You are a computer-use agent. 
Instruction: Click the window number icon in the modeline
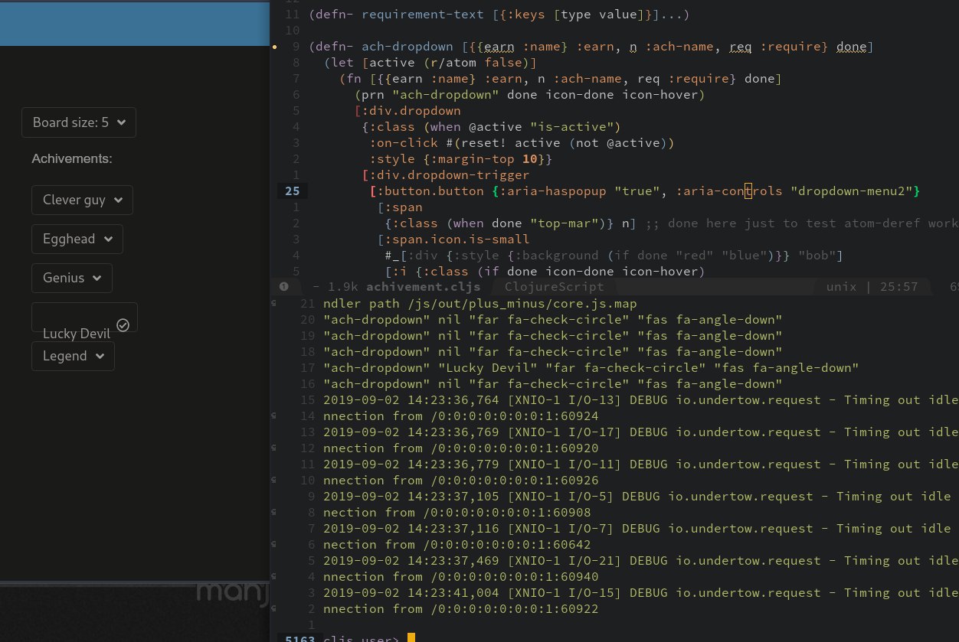283,287
